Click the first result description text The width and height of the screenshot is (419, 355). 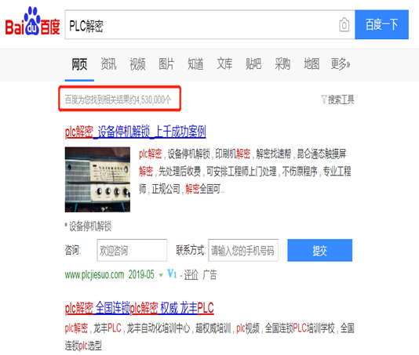tap(245, 172)
